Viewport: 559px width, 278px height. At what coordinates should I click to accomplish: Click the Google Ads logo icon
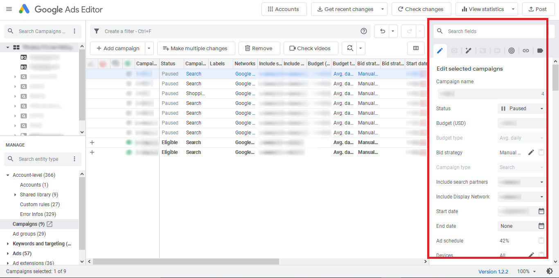point(24,9)
